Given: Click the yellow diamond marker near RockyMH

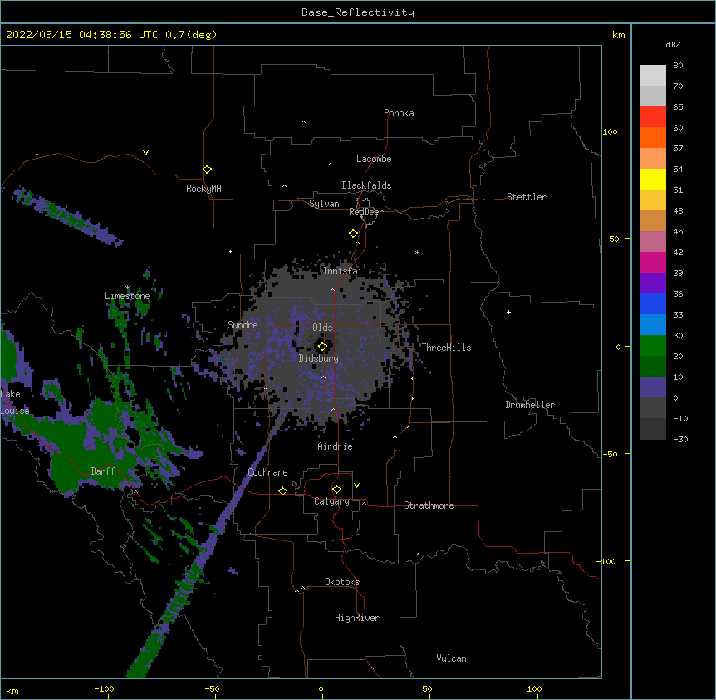Looking at the screenshot, I should (208, 170).
